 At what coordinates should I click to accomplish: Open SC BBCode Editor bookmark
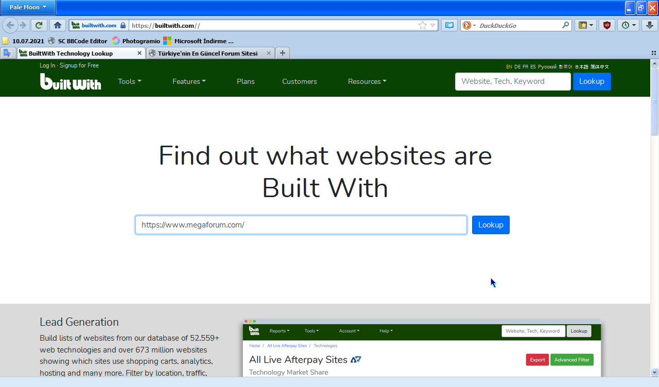[78, 41]
